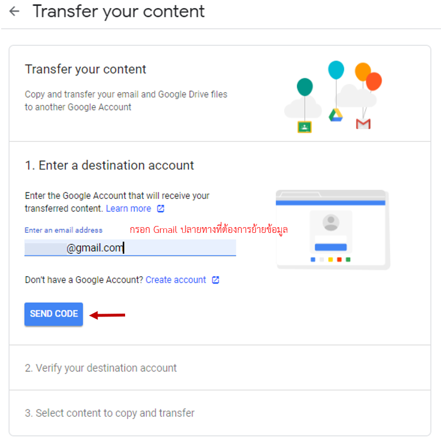
Task: Focus the destination email address field
Action: tap(130, 248)
